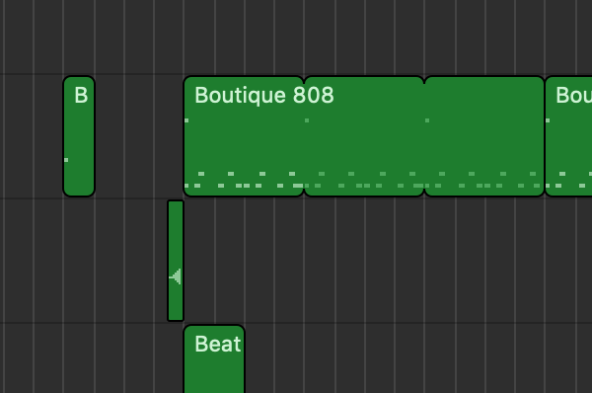
Task: Click empty lane area left of the small B region
Action: click(x=31, y=136)
